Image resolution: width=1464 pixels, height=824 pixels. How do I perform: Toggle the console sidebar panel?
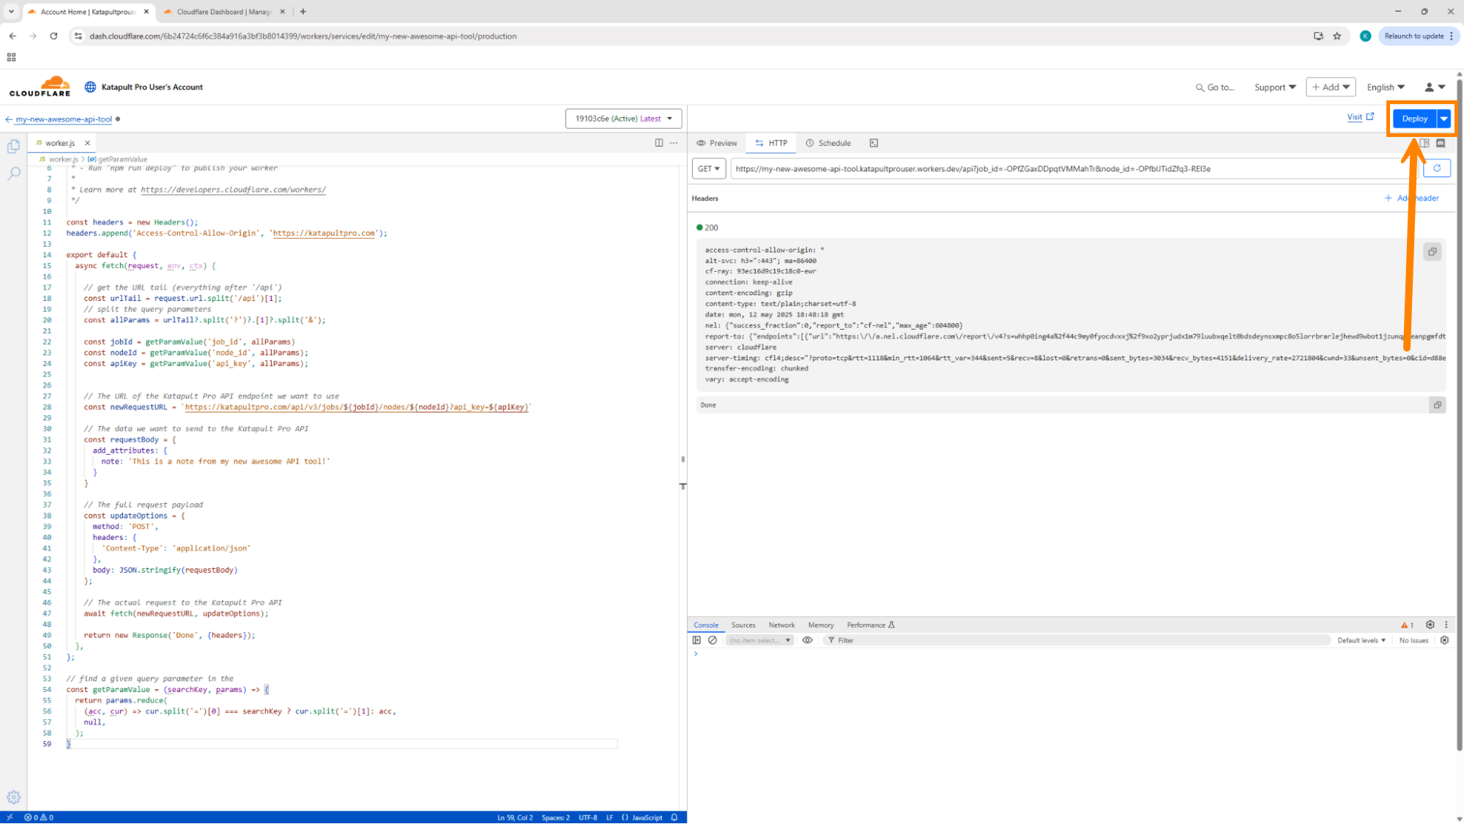696,640
